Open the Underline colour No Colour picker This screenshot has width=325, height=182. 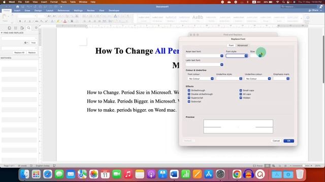(257, 79)
